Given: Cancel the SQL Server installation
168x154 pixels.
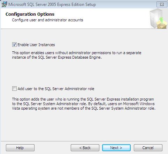Looking at the screenshot, I should click(x=148, y=148).
